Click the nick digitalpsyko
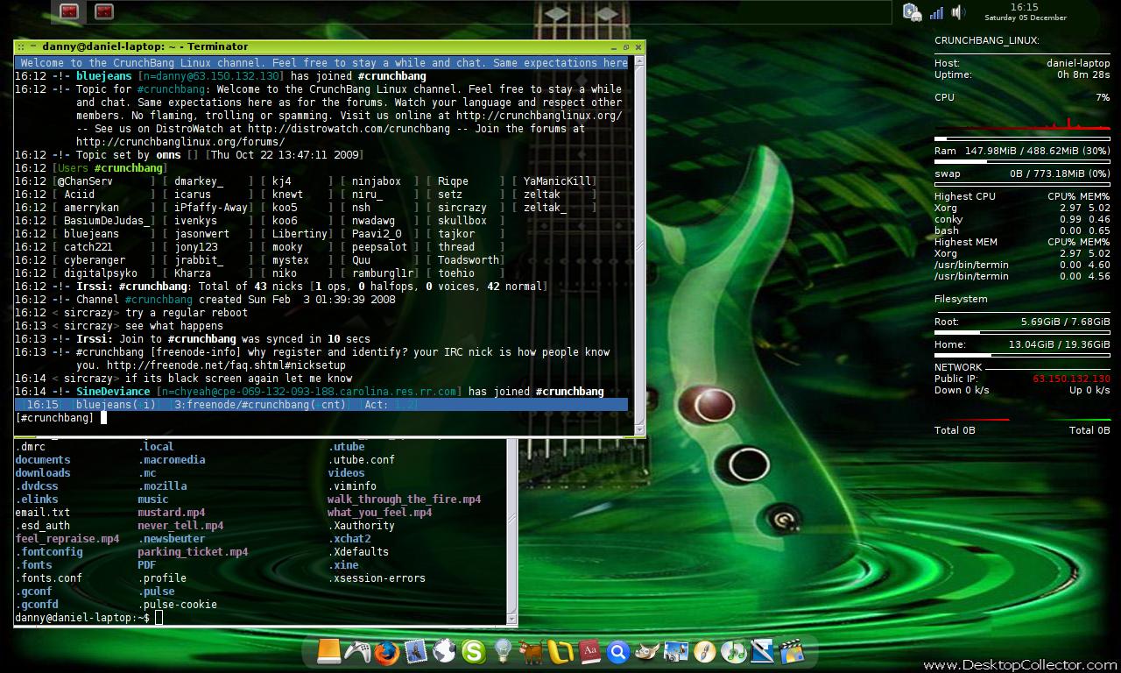 [101, 273]
